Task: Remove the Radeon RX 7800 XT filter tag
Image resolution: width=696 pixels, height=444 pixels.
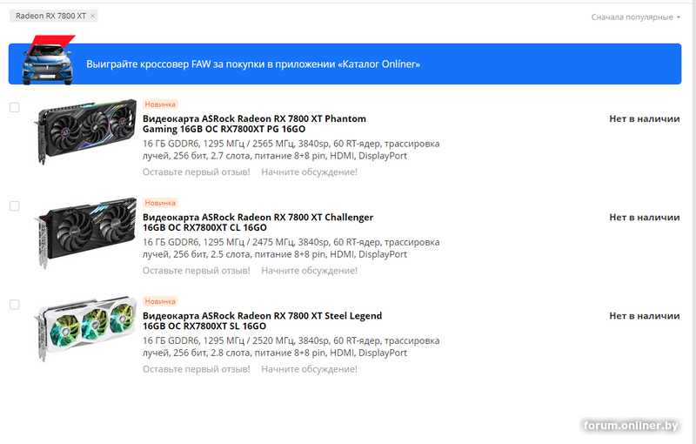Action: click(92, 16)
